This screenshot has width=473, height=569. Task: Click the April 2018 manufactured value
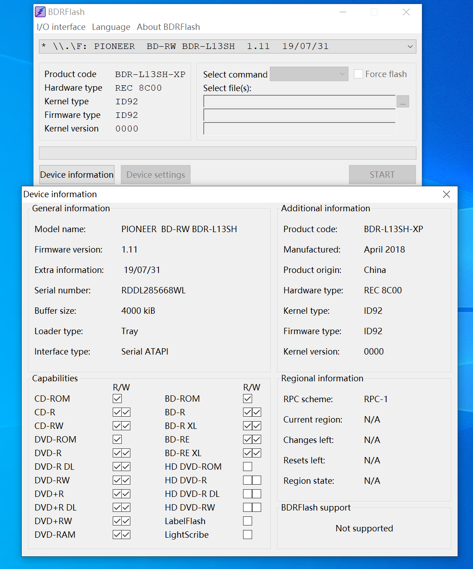click(x=384, y=249)
